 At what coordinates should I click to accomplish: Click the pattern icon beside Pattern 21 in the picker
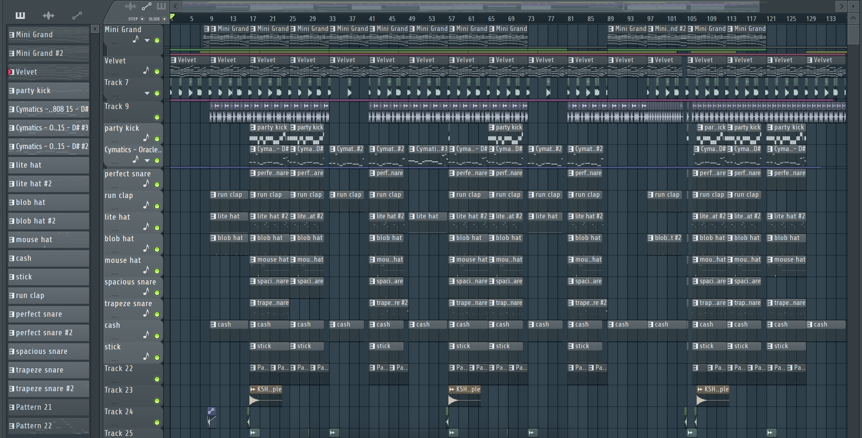(11, 407)
